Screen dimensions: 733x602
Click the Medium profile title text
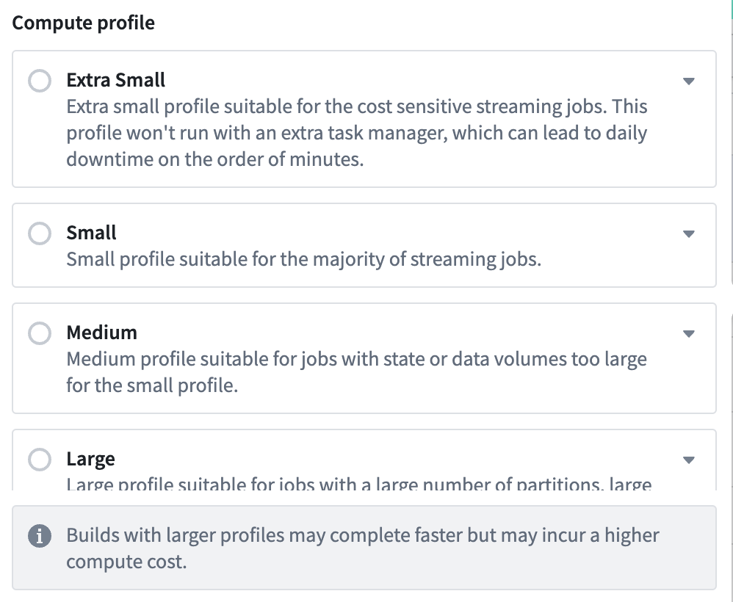click(102, 333)
